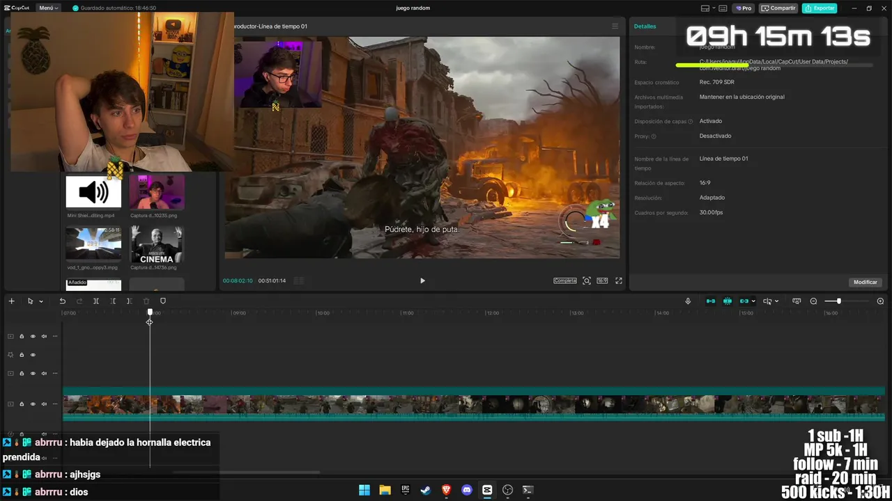
Task: Fit timeline to window icon
Action: 797,301
